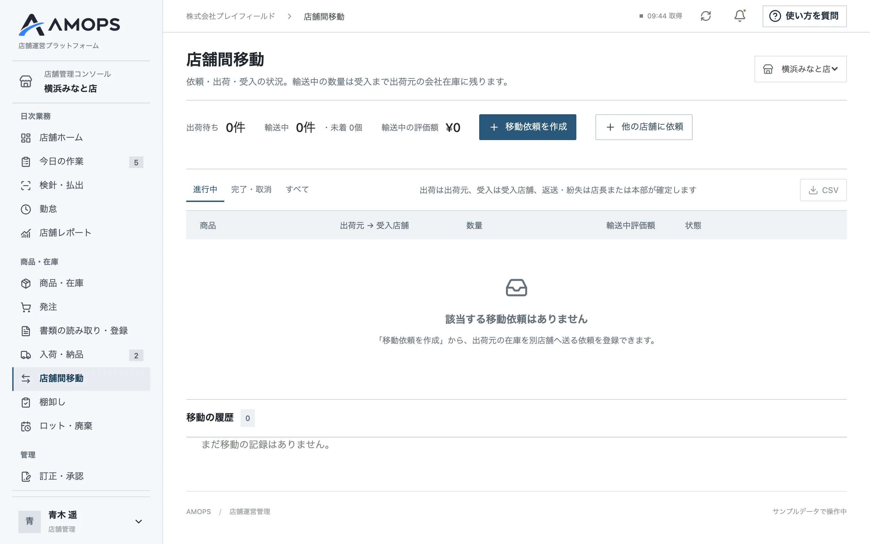This screenshot has height=544, width=870.
Task: Click the 数量 column header
Action: pyautogui.click(x=474, y=225)
